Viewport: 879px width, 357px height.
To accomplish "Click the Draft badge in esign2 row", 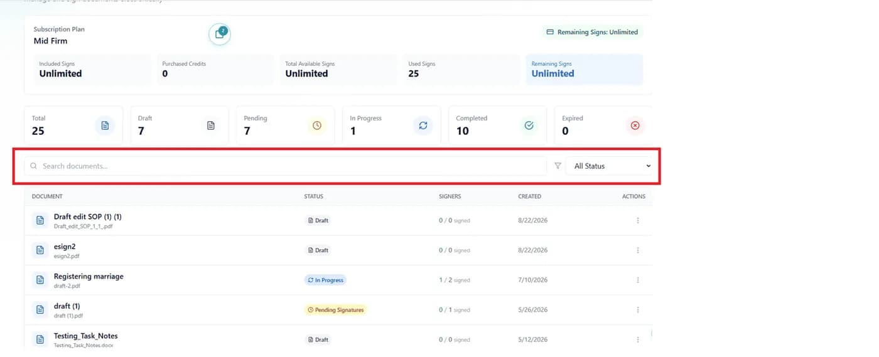I will (318, 250).
